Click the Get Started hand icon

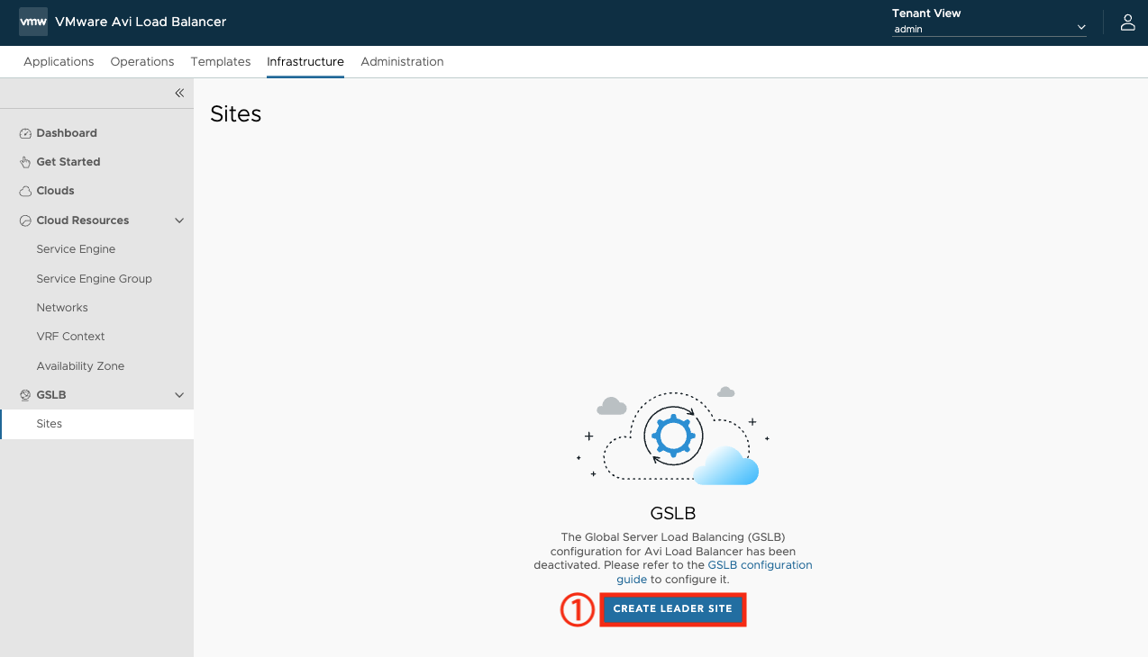coord(25,162)
